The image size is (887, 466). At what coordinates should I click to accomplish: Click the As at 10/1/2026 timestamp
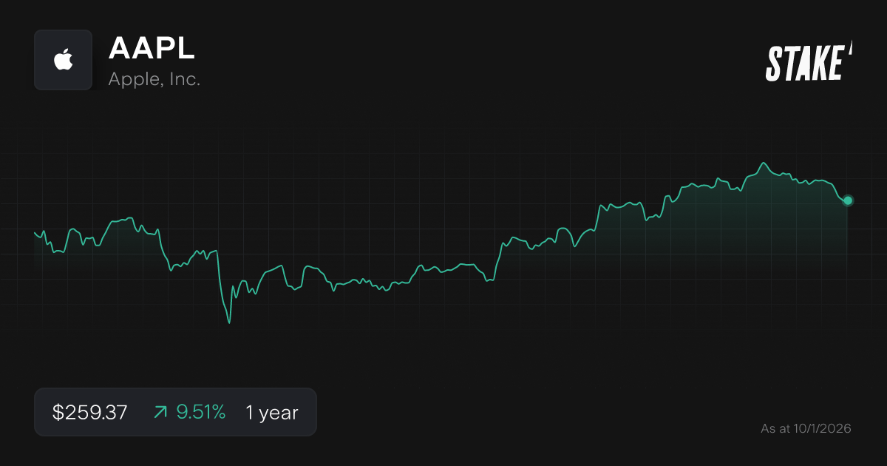(x=806, y=428)
